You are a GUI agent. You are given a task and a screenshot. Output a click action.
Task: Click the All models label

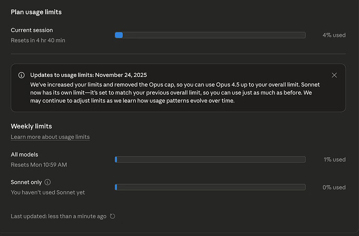[x=24, y=154]
